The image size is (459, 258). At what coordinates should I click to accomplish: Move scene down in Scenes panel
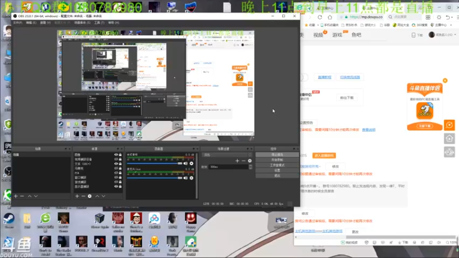[x=36, y=196]
